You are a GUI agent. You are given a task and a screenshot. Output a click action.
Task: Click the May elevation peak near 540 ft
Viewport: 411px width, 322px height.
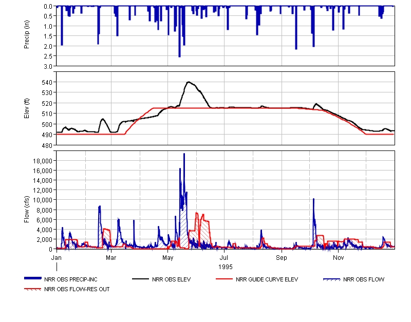point(189,82)
